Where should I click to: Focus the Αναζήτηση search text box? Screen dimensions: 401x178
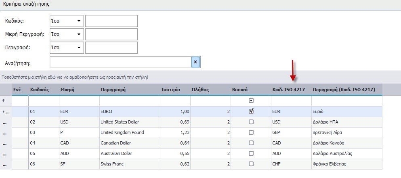[x=120, y=62]
